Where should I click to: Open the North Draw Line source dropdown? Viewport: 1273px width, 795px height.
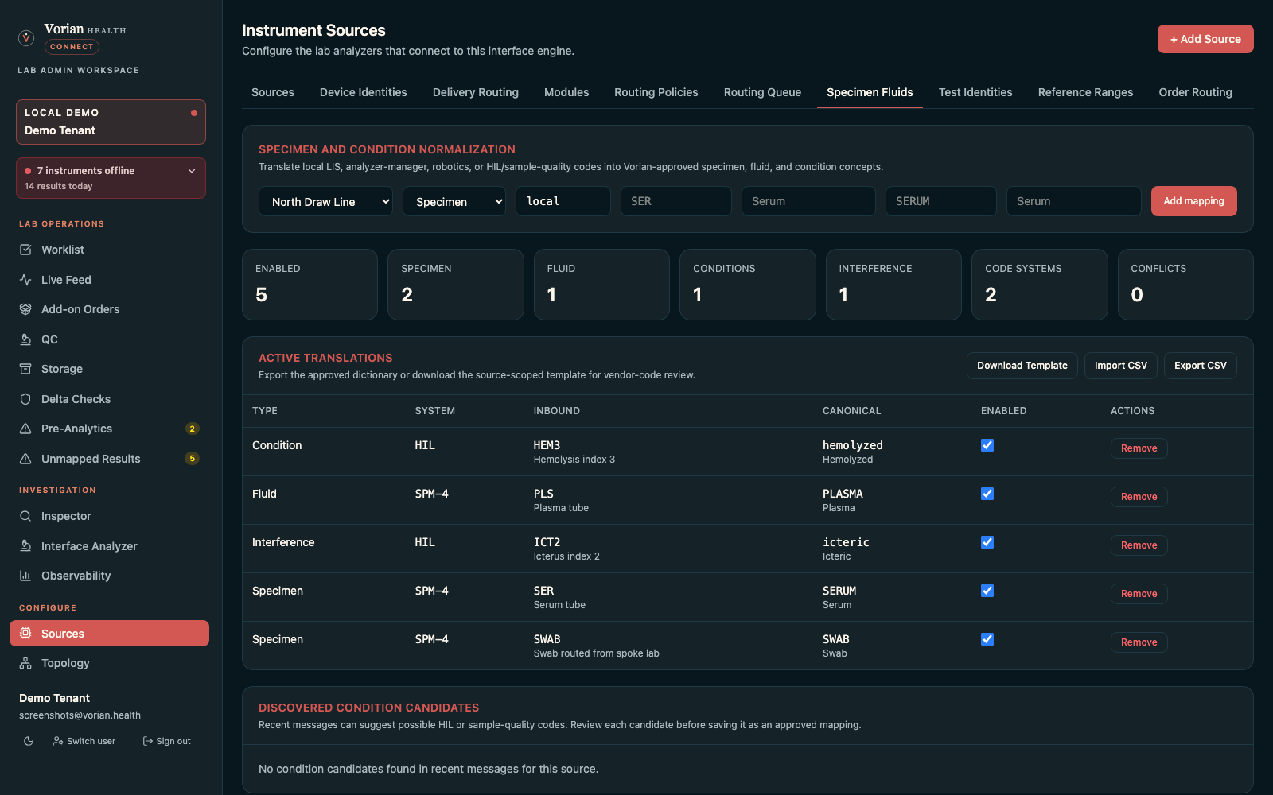coord(325,201)
